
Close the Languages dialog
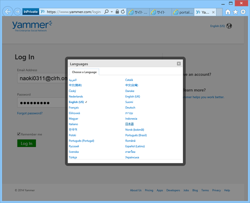tap(178, 63)
